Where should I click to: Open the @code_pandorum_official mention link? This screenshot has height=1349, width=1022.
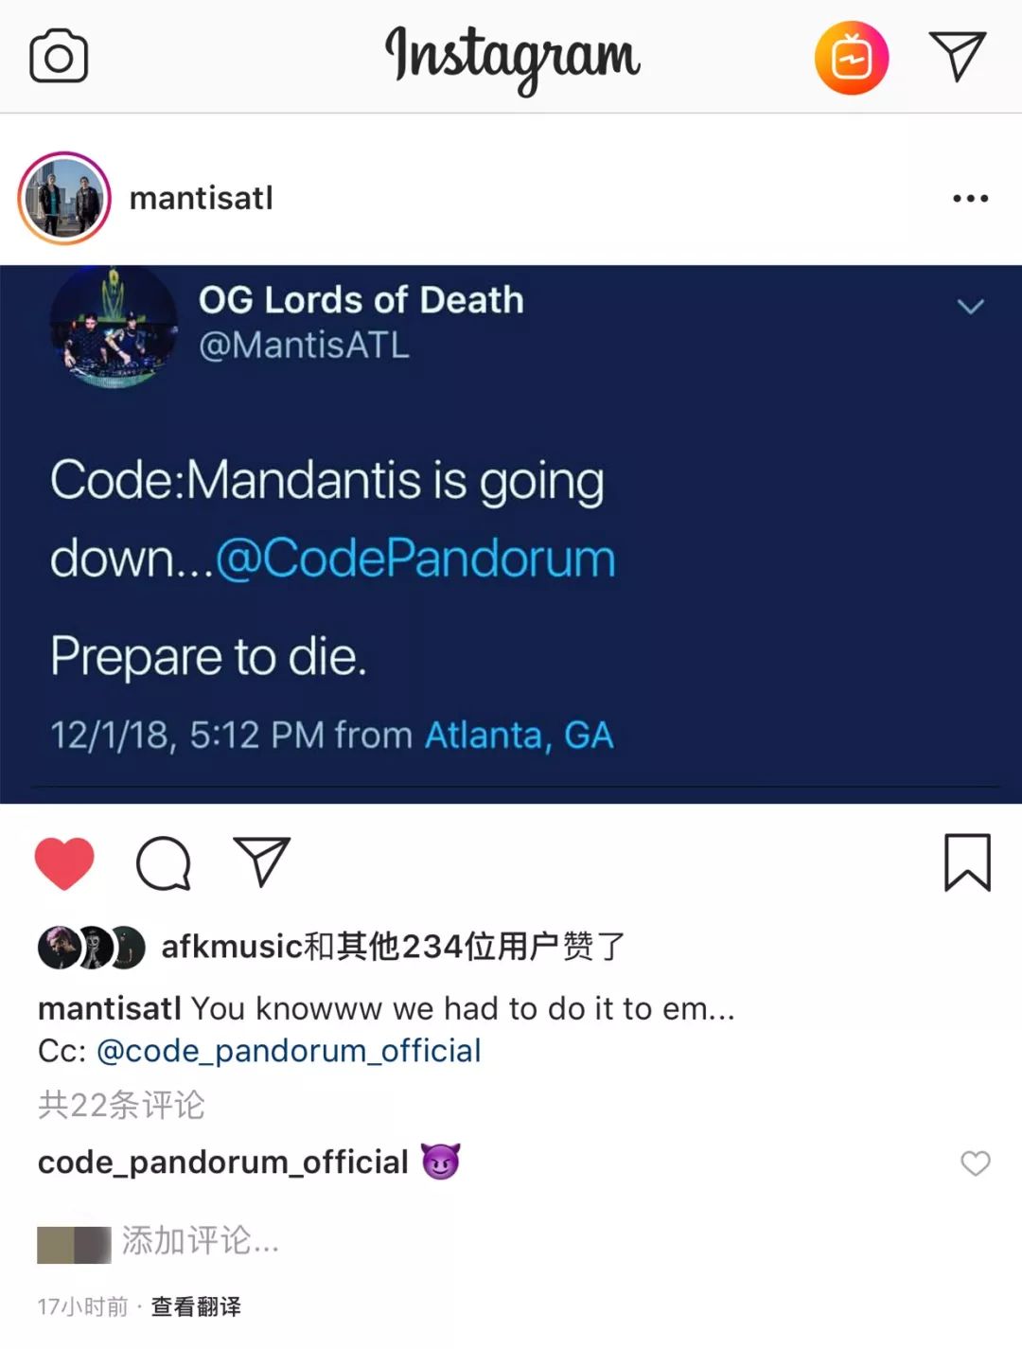(x=289, y=1051)
